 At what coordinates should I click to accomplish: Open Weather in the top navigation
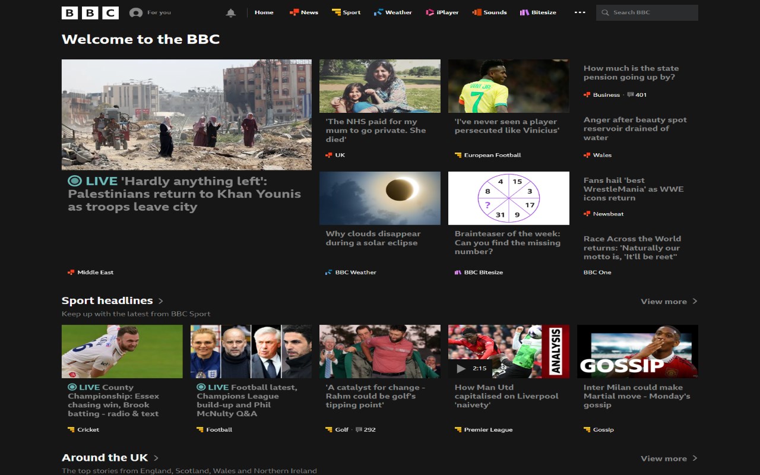pos(393,12)
